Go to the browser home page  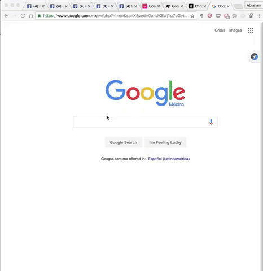point(31,16)
